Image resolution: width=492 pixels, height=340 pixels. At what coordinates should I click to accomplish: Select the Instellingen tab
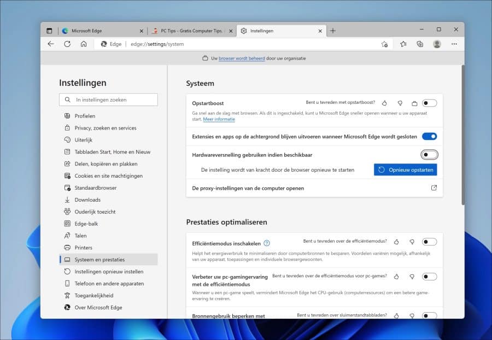click(281, 31)
